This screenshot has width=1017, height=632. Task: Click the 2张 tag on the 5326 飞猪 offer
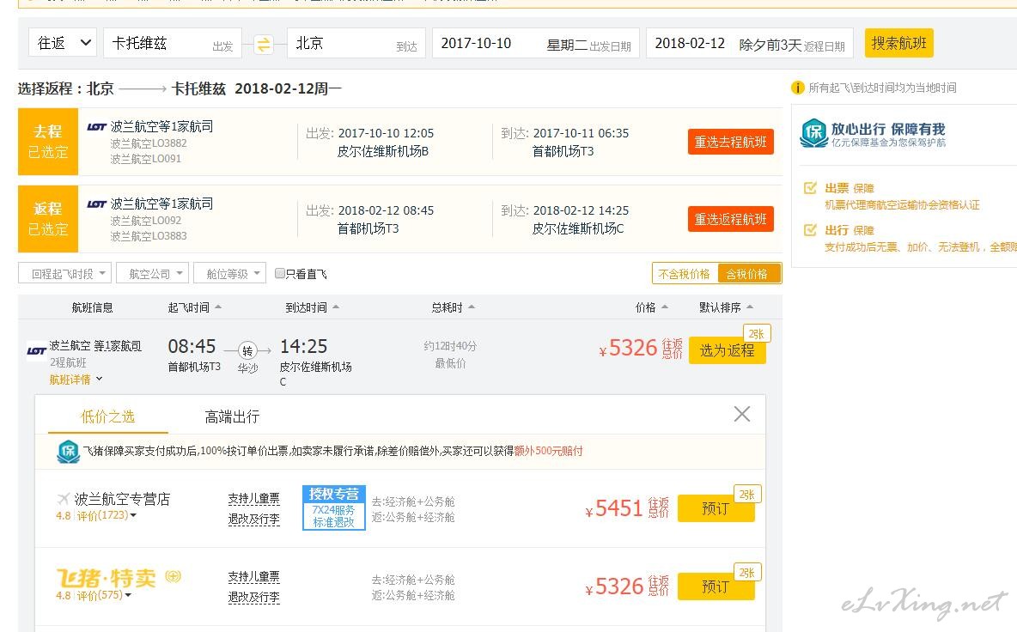tap(747, 573)
